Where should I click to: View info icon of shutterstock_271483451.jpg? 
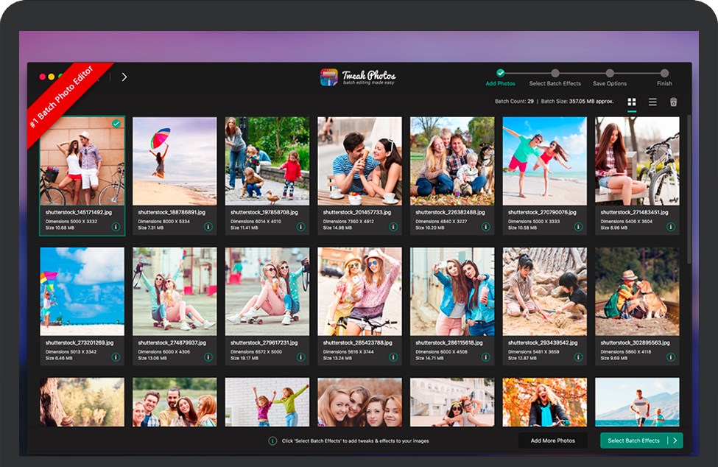pos(671,227)
